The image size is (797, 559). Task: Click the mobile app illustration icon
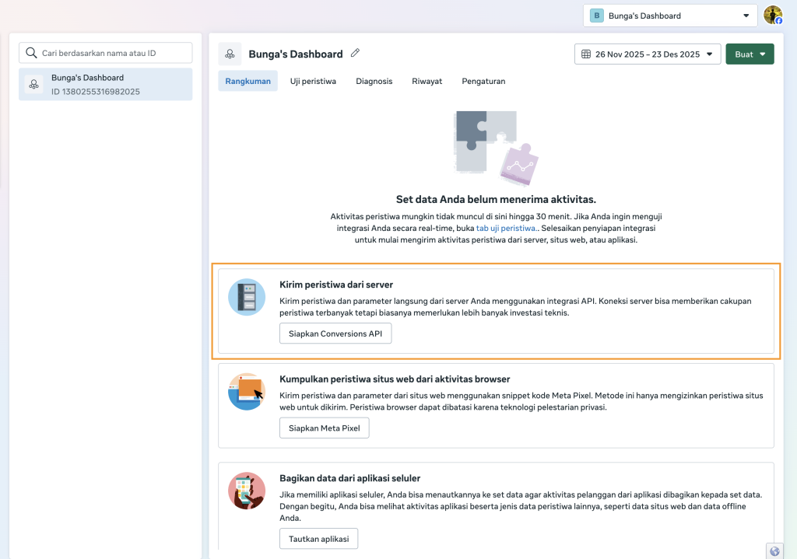[247, 491]
